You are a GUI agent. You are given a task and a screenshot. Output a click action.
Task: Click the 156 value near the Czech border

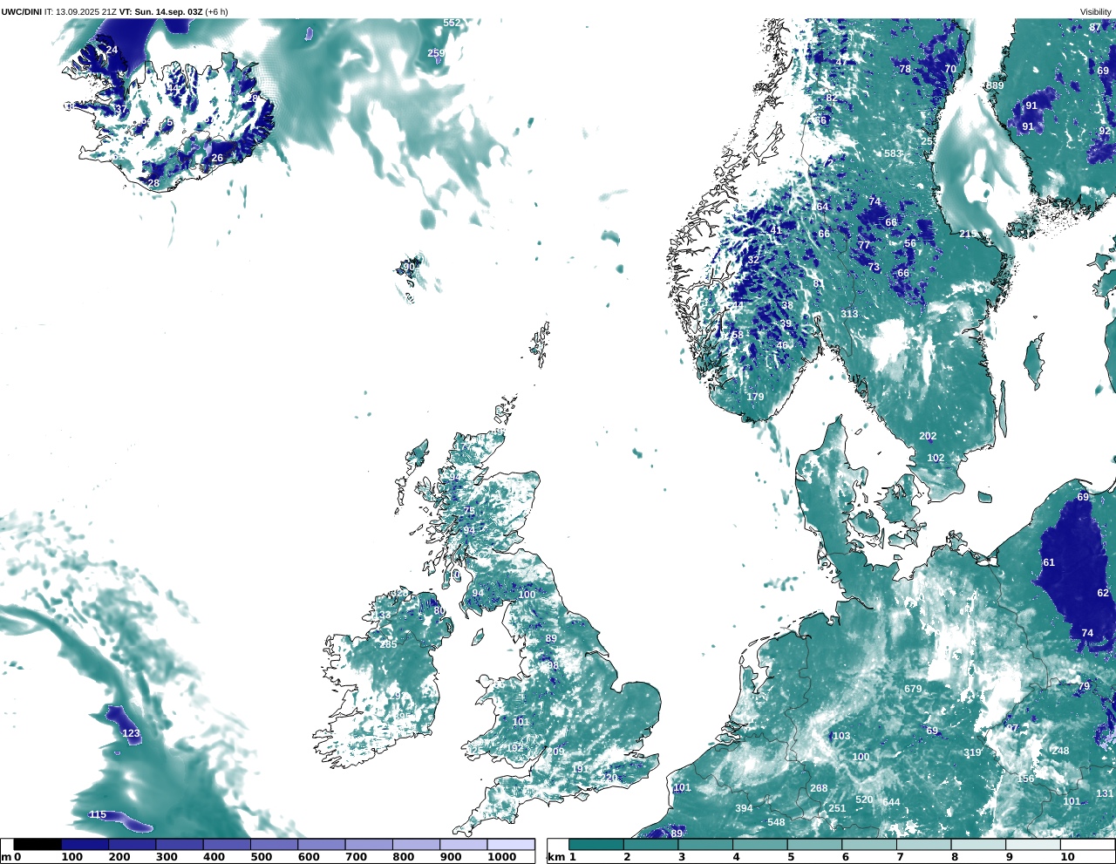1025,779
